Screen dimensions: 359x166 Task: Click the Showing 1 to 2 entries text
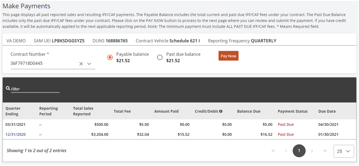tap(36, 150)
